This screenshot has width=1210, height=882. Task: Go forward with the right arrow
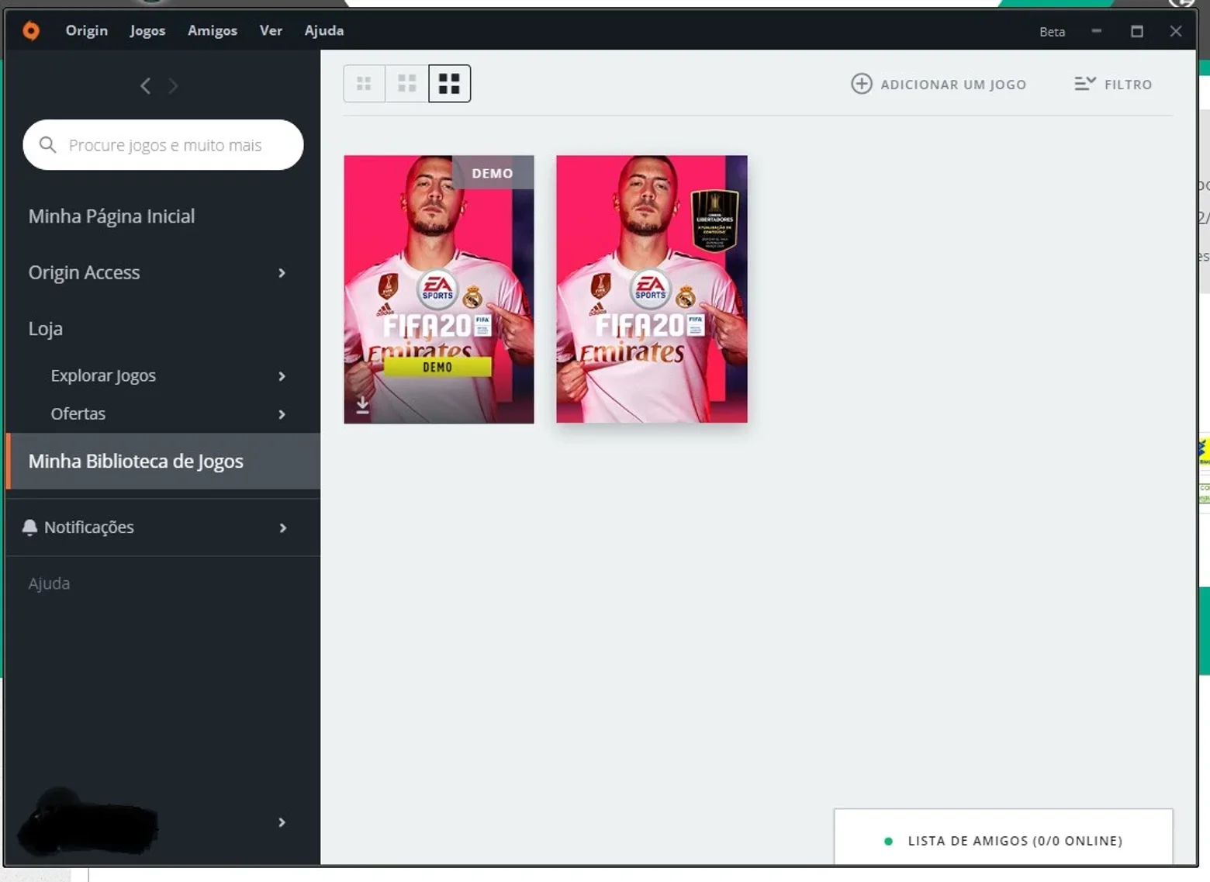tap(173, 86)
